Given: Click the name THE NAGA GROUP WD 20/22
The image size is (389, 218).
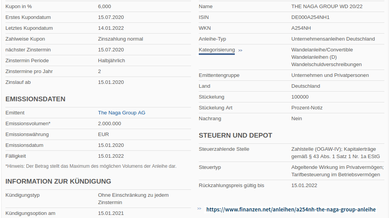Looking at the screenshot, I should [x=327, y=7].
